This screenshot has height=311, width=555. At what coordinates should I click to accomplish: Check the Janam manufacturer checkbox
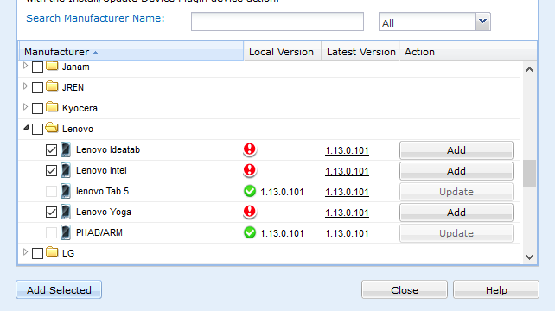[x=37, y=67]
